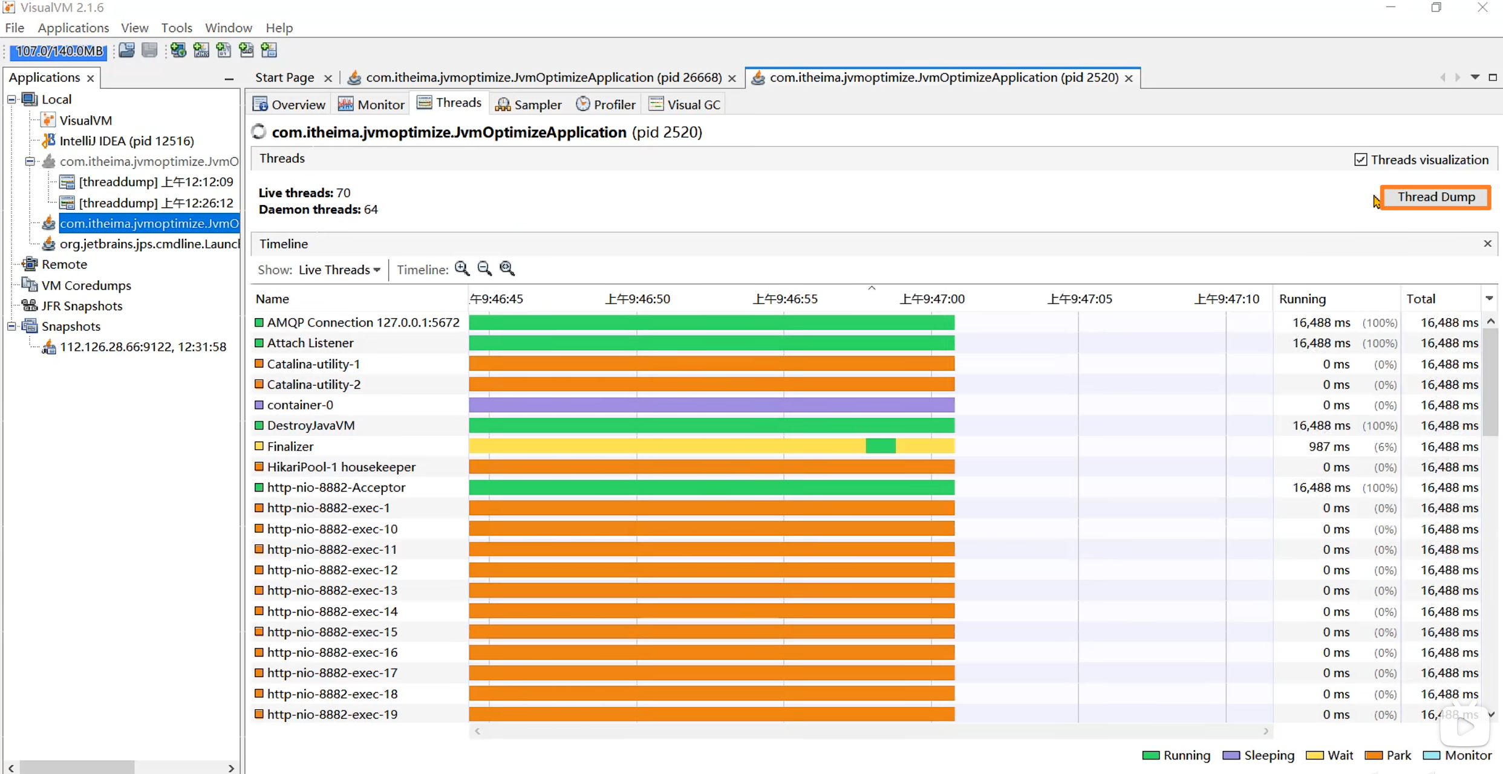
Task: Click the memory usage indicator in toolbar
Action: 59,51
